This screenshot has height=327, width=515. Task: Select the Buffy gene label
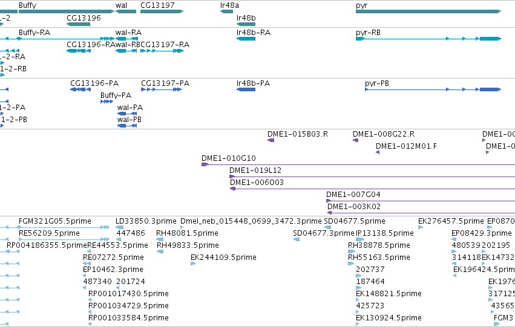(28, 5)
